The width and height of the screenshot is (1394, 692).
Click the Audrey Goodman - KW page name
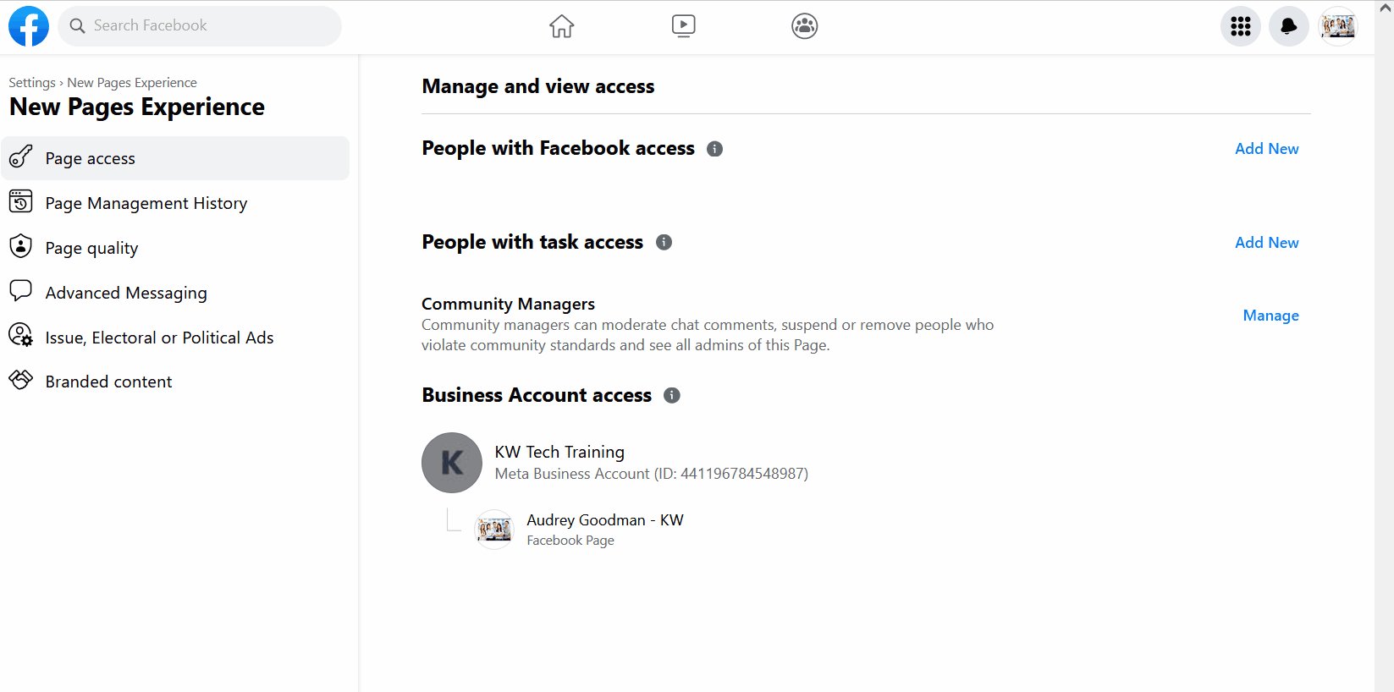(x=605, y=520)
